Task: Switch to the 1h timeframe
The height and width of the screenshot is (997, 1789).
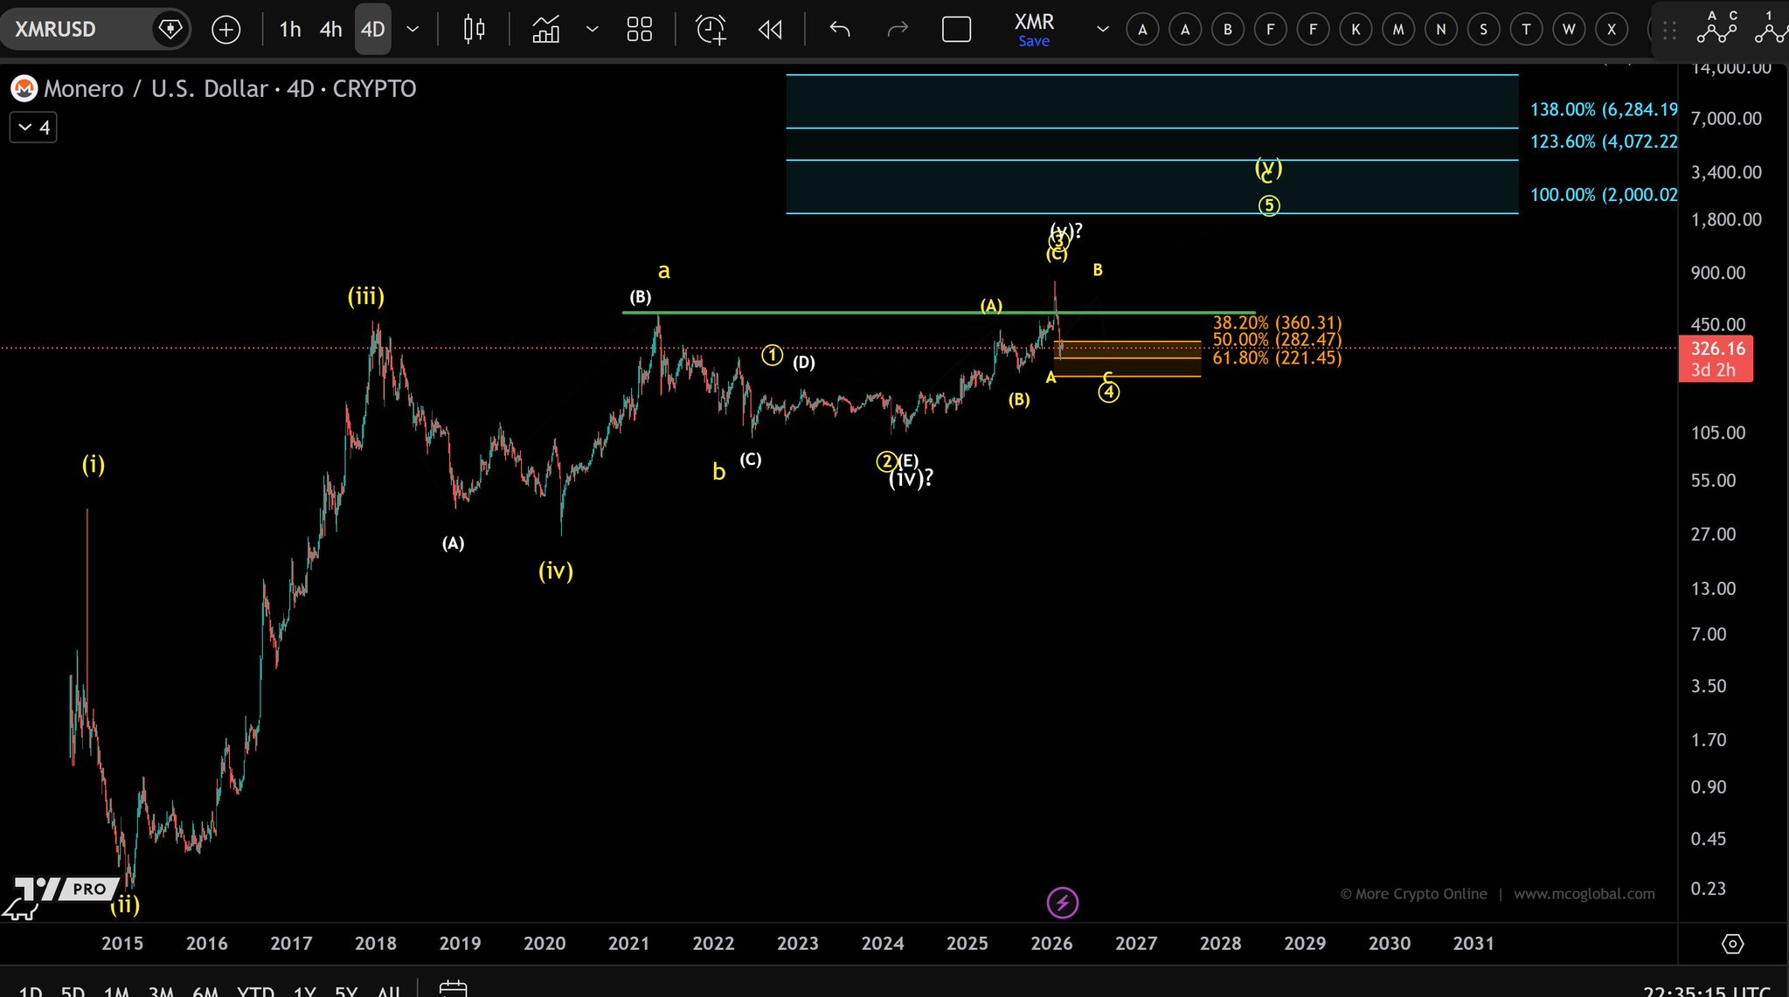Action: [x=290, y=30]
